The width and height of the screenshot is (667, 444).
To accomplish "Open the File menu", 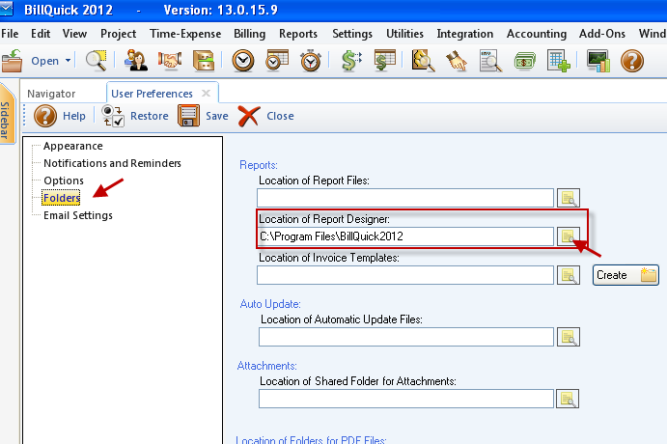I will click(x=10, y=34).
